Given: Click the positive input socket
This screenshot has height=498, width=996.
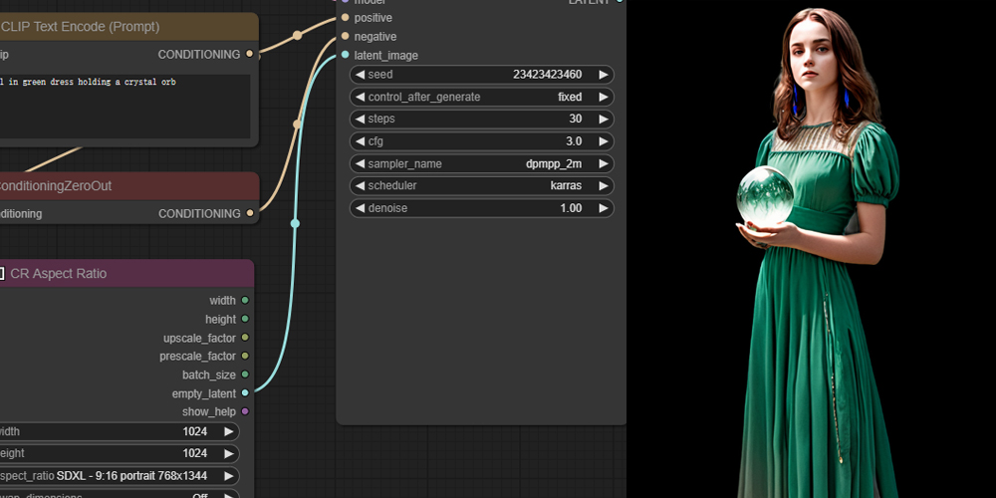Looking at the screenshot, I should pos(345,18).
